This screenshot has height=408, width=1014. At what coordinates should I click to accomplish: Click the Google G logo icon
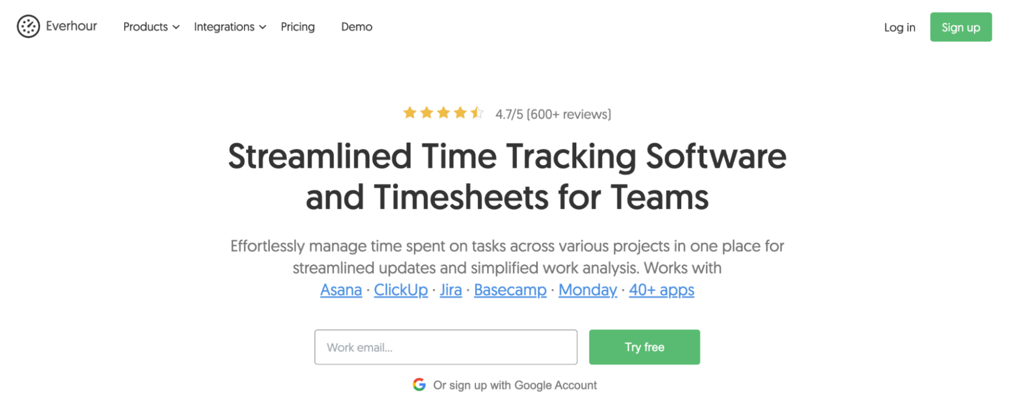[x=419, y=385]
